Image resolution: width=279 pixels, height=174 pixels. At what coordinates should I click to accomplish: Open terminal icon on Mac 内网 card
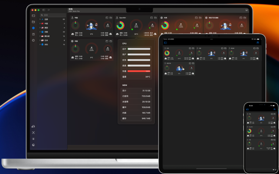coord(196,18)
